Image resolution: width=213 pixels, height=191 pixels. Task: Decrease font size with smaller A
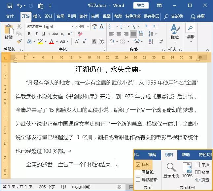click(x=84, y=41)
